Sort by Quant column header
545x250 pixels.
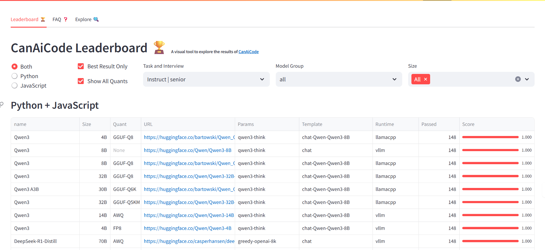coord(126,124)
